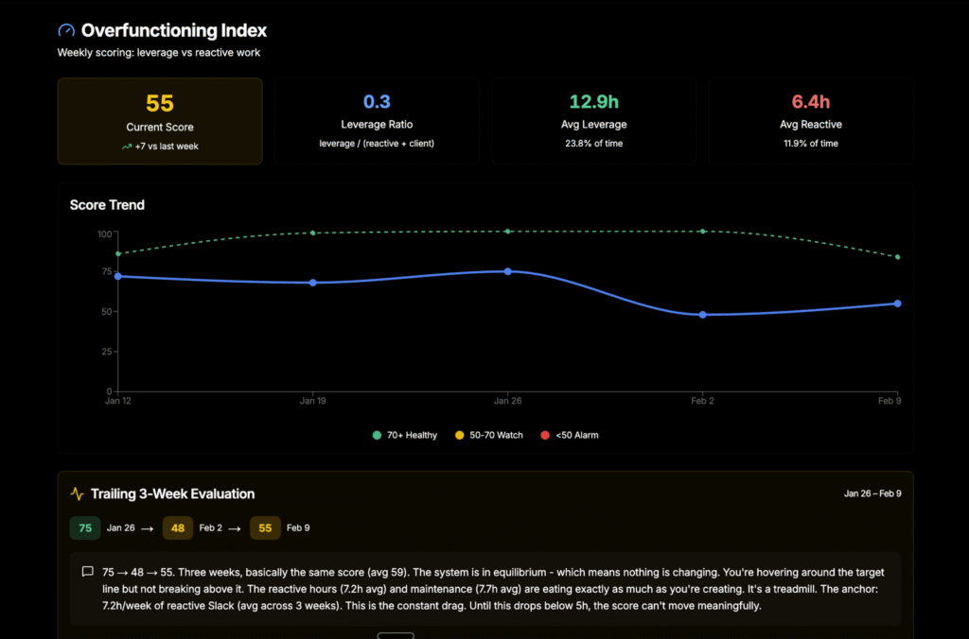Collapse the Score Trend panel header
Screen dimensions: 969x639
pyautogui.click(x=106, y=204)
